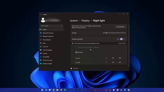This screenshot has height=92, width=164.
Task: Open Location settings link
Action: tap(122, 43)
